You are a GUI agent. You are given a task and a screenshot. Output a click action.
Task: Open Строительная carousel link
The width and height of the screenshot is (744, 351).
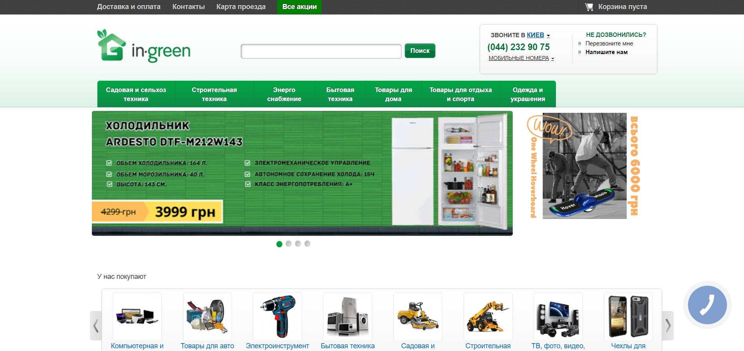tap(488, 346)
